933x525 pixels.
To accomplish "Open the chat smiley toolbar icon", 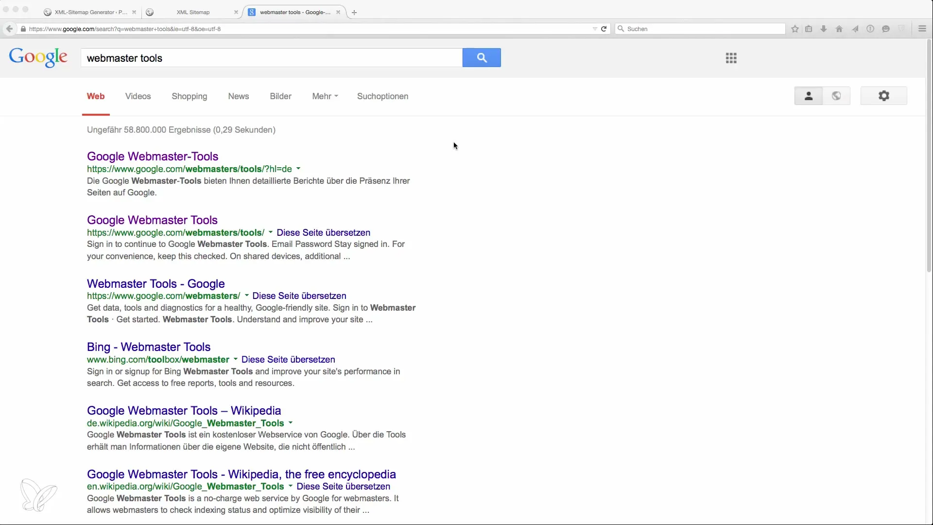I will pyautogui.click(x=886, y=29).
